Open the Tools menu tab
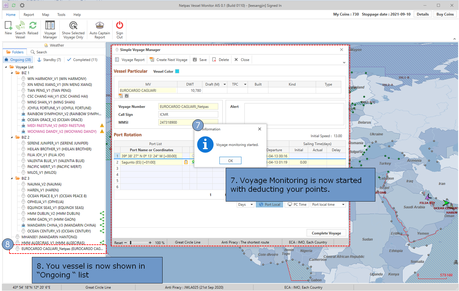This screenshot has width=459, height=291. coord(61,14)
